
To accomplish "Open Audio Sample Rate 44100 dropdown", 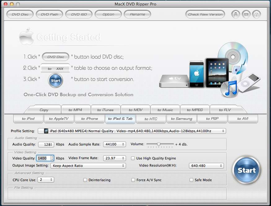I will pos(115,144).
